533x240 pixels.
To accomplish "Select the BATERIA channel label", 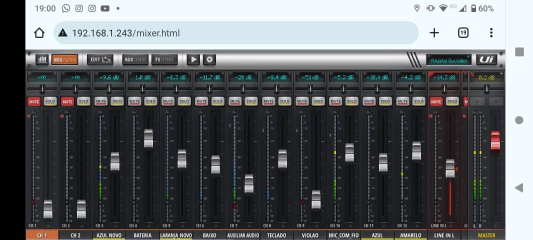I will [143, 235].
